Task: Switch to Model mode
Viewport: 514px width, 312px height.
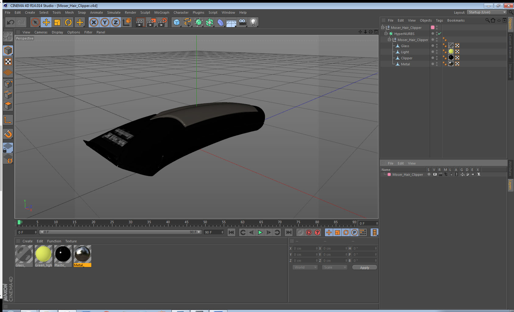Action: click(8, 50)
